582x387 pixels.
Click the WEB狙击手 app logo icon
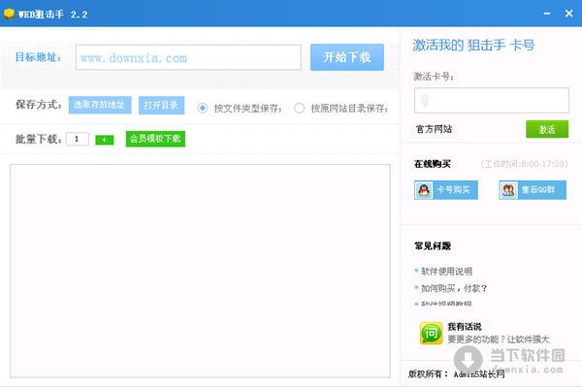[9, 14]
